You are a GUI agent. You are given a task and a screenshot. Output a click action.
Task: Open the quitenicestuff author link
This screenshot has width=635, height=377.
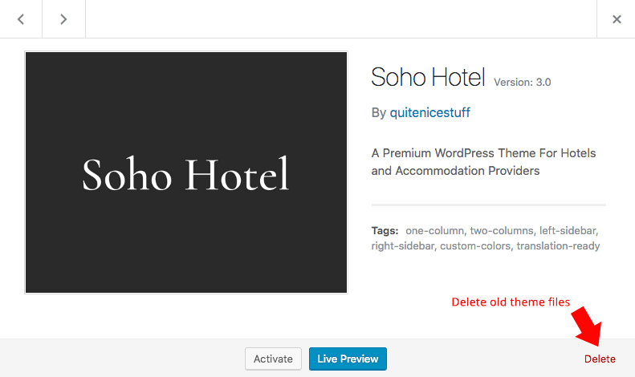click(429, 113)
